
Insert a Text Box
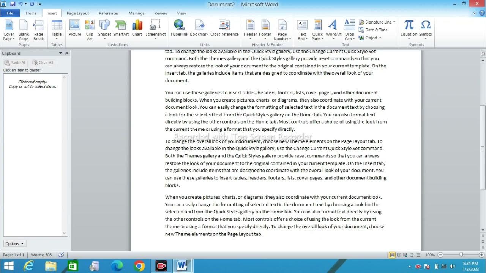coord(302,30)
